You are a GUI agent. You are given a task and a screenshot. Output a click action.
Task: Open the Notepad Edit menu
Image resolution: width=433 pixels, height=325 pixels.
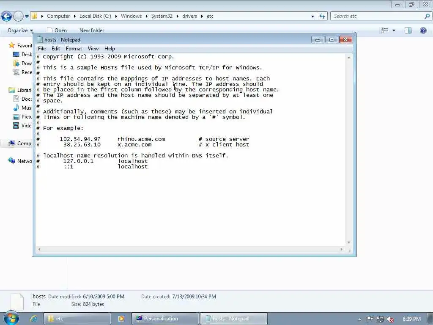[55, 49]
